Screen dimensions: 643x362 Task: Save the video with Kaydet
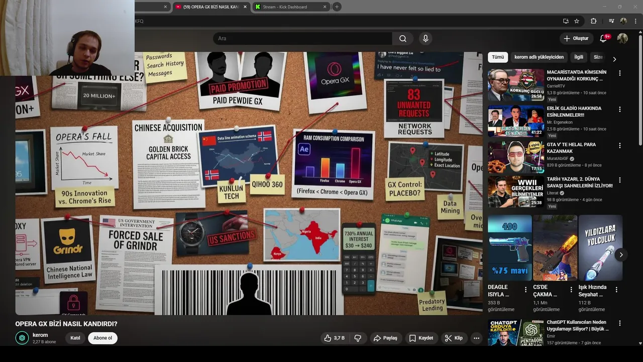pyautogui.click(x=421, y=338)
